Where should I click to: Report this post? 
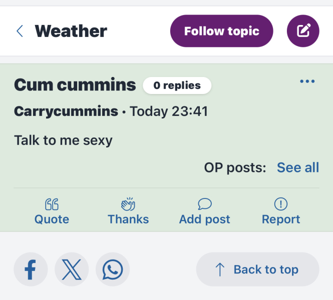tap(281, 211)
